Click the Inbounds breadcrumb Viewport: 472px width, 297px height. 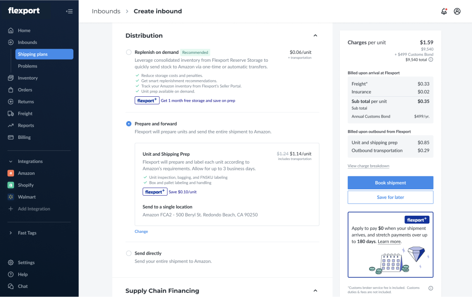[106, 11]
